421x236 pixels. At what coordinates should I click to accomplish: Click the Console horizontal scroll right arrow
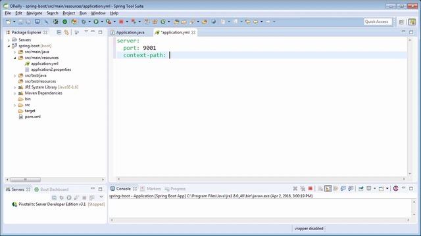pos(408,220)
